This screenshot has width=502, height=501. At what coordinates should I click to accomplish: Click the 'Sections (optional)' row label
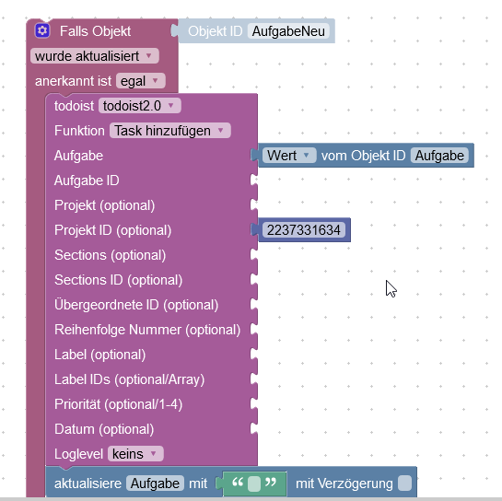(111, 255)
